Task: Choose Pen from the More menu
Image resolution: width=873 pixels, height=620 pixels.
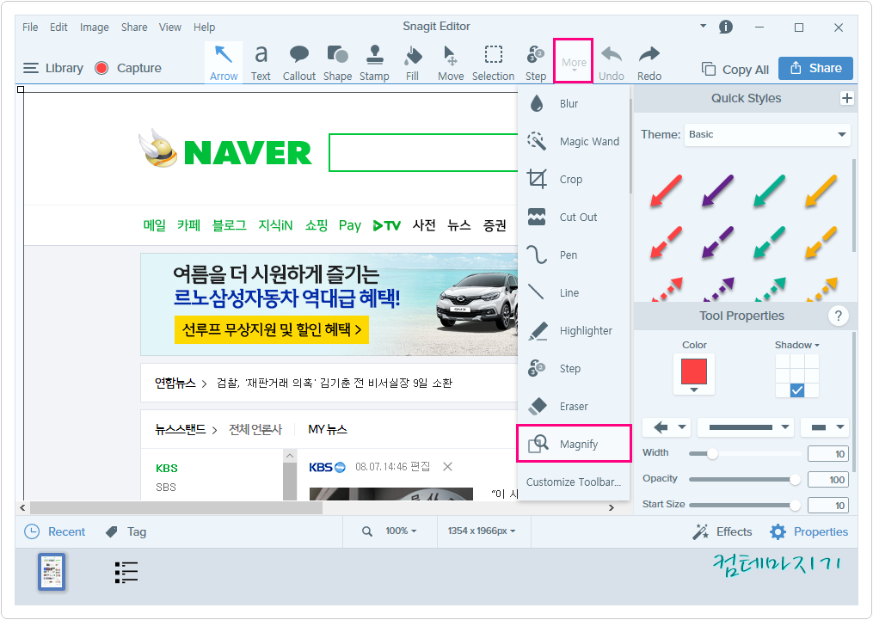Action: (x=574, y=255)
